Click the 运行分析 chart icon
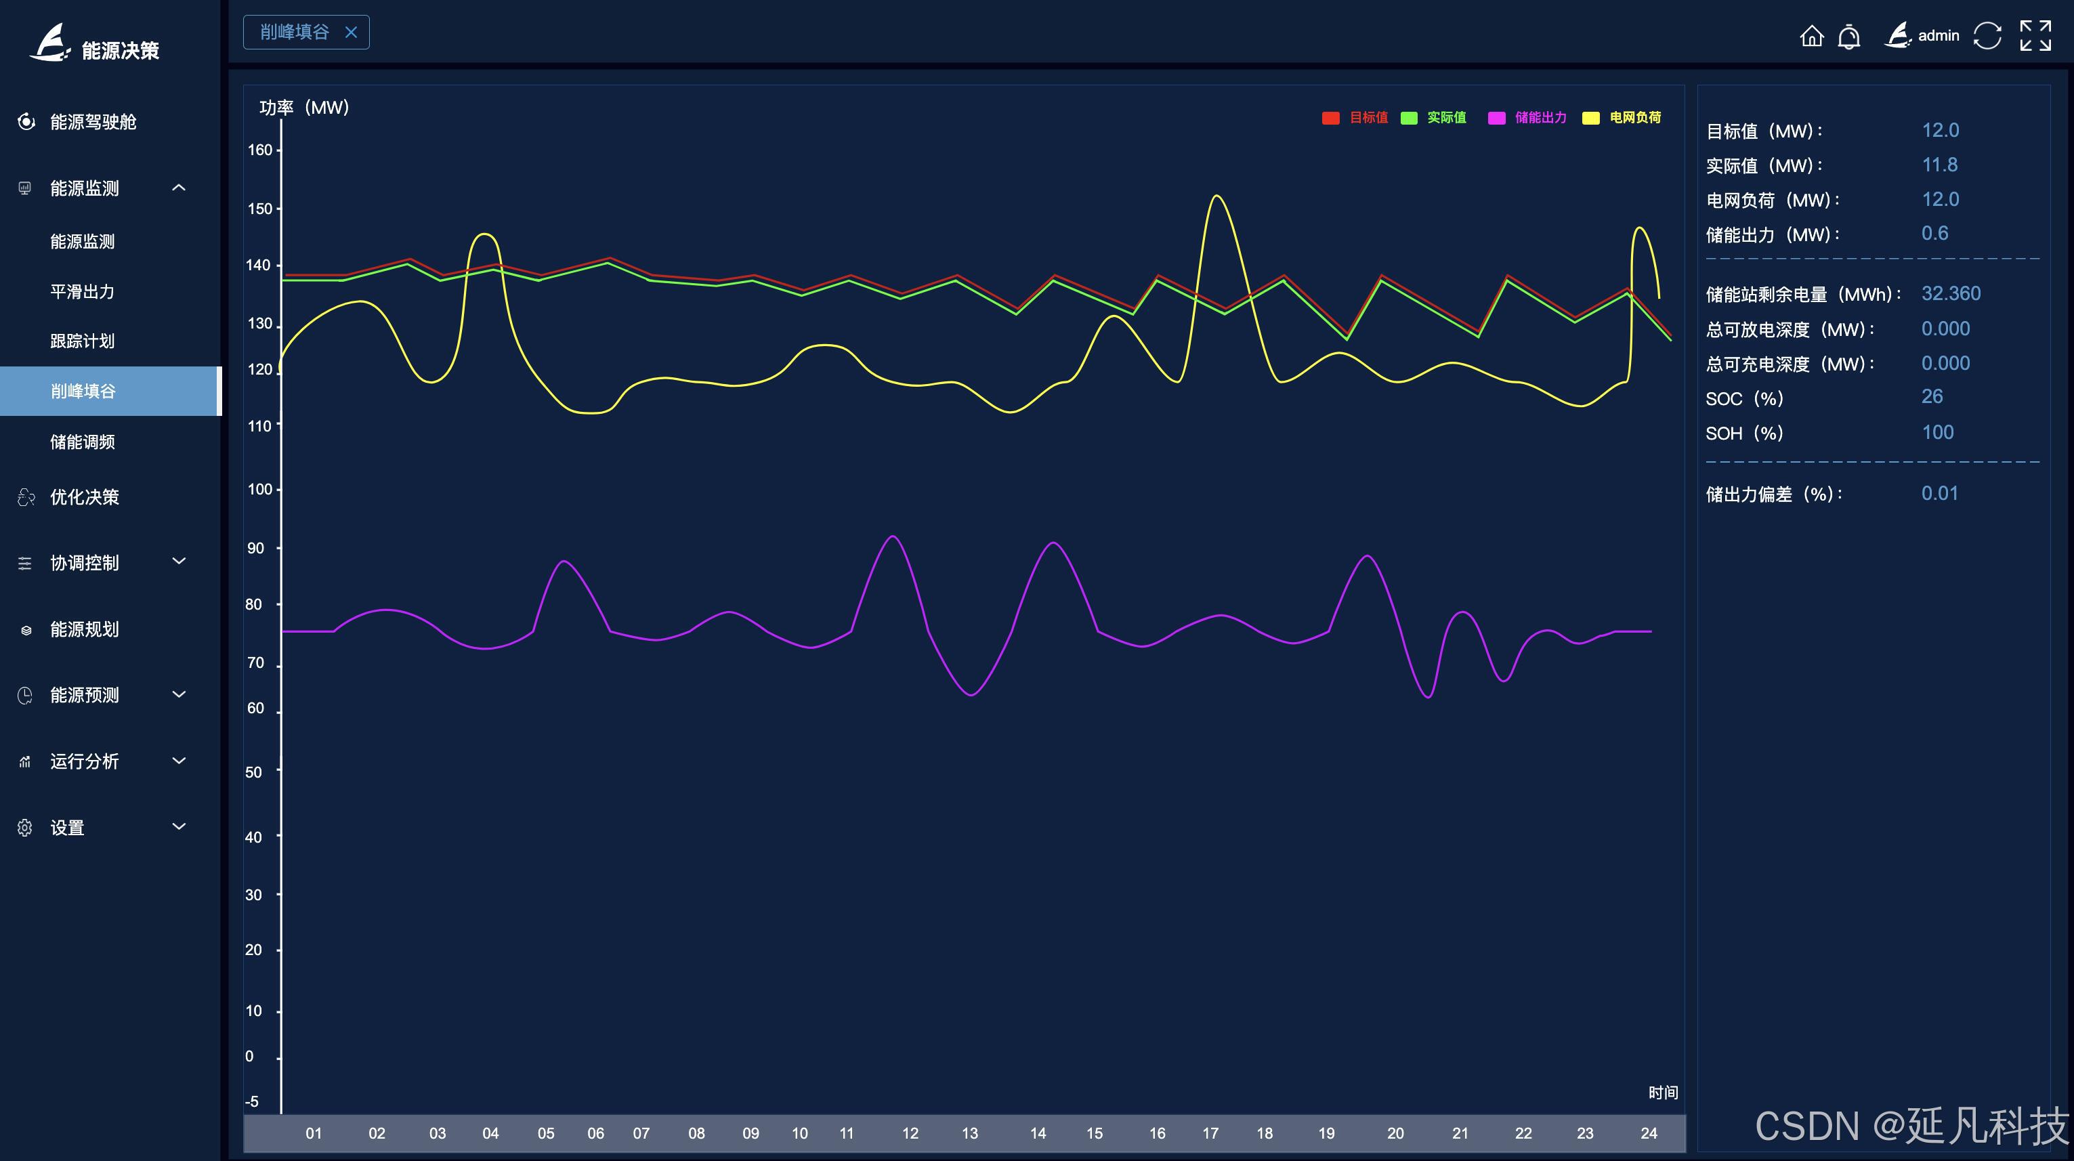 [25, 761]
